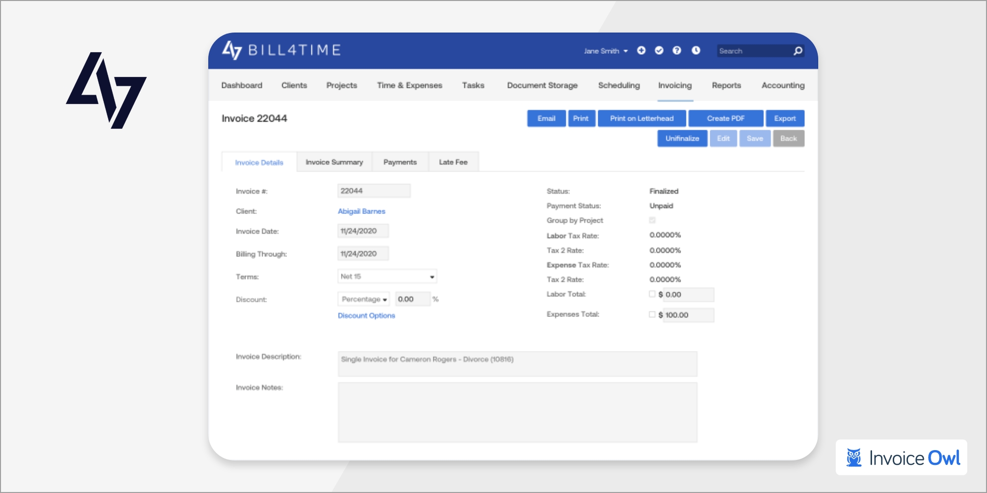Viewport: 987px width, 493px height.
Task: Click the clock timer icon in header
Action: [696, 50]
